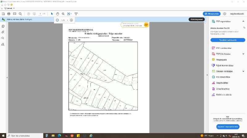This screenshot has width=247, height=138.
Task: Expand the PDF létrehozása options
Action: pos(243,54)
